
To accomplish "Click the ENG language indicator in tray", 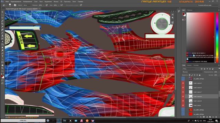I will [x=205, y=121].
